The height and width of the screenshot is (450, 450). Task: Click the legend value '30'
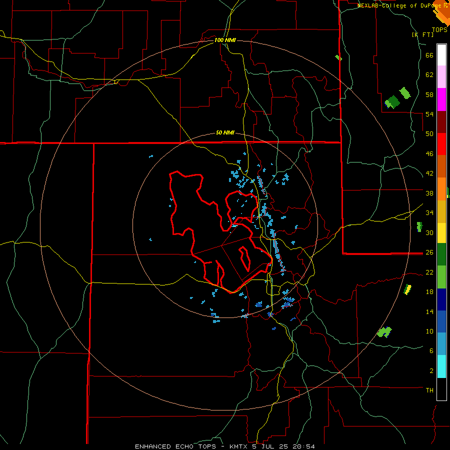(x=429, y=232)
